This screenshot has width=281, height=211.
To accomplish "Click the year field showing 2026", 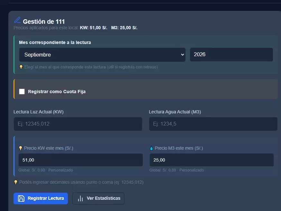I will coord(231,55).
